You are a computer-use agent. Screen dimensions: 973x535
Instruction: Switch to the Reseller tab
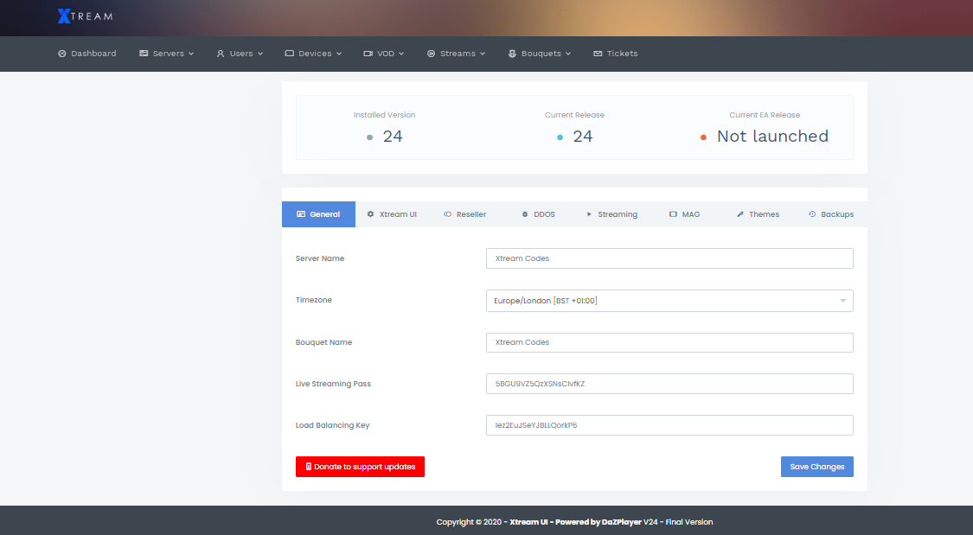[x=464, y=213]
